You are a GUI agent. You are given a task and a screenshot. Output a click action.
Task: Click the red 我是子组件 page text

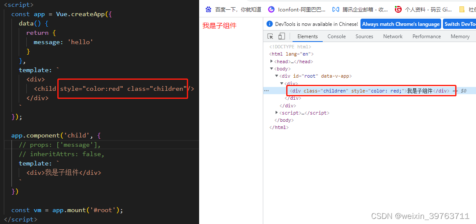tap(220, 26)
